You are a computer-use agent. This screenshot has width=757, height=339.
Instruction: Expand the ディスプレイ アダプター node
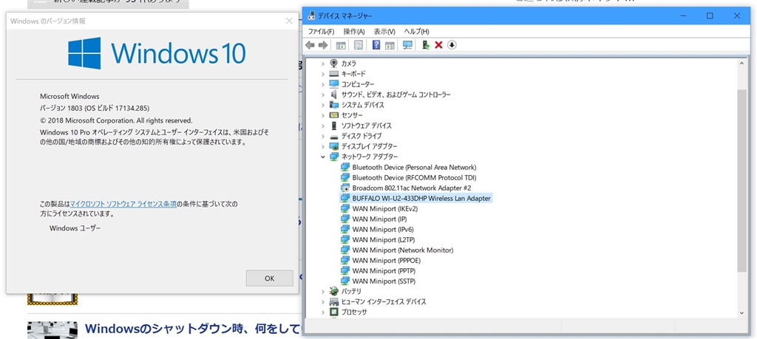(x=323, y=146)
